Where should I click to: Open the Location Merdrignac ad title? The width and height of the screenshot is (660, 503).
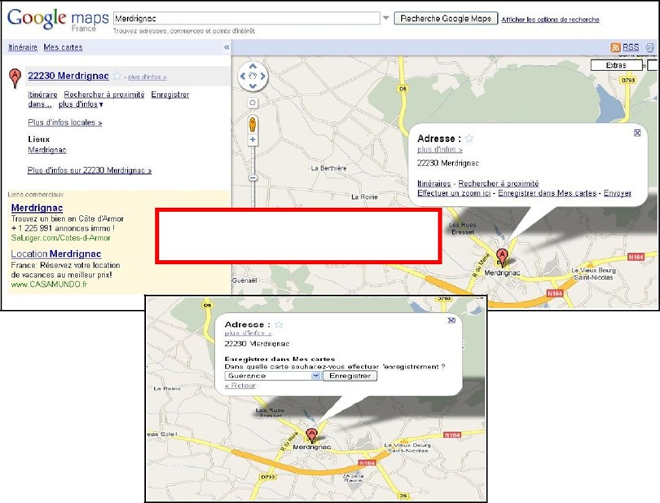coord(56,254)
